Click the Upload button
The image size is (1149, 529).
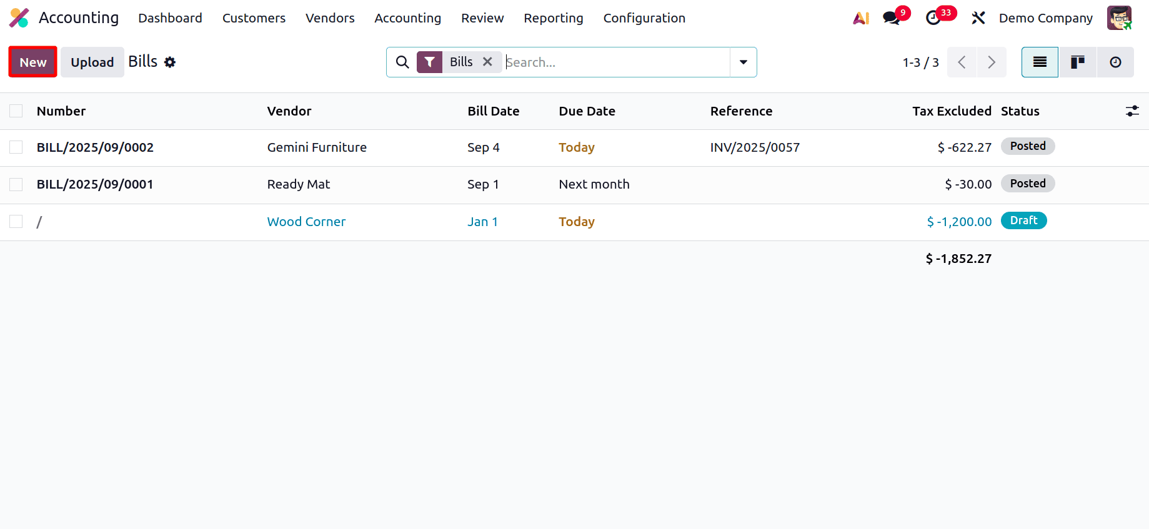pos(92,62)
